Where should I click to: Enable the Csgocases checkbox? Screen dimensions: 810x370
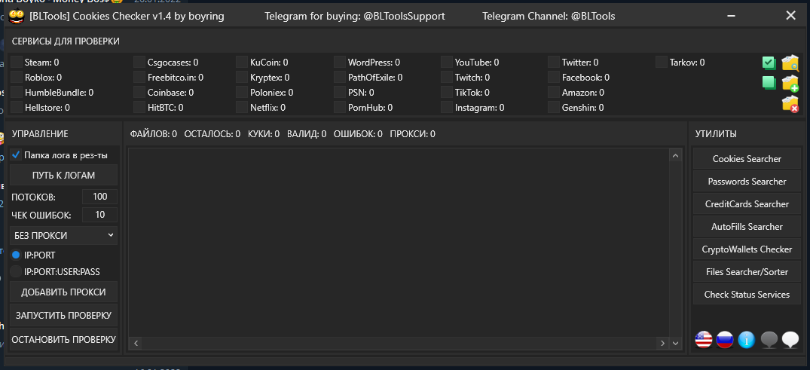tap(139, 63)
